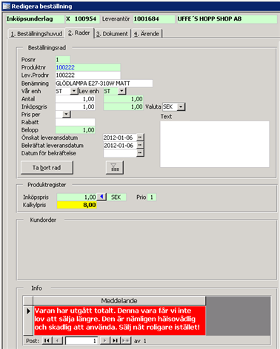Screen dimensions: 280x349
Task: Open the Vår enh unit dropdown
Action: click(74, 91)
